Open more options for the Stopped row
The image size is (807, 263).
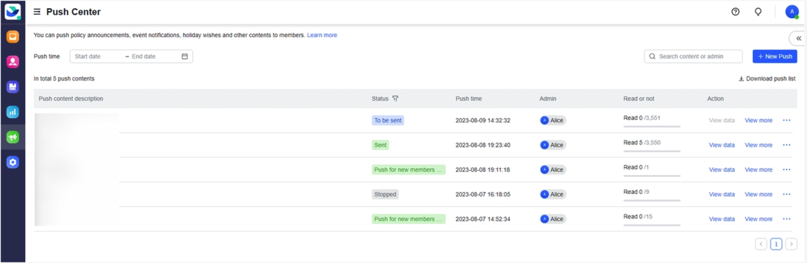pyautogui.click(x=786, y=195)
